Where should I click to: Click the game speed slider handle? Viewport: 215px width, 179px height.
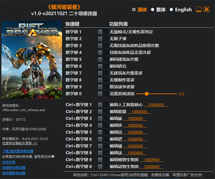coord(147,94)
